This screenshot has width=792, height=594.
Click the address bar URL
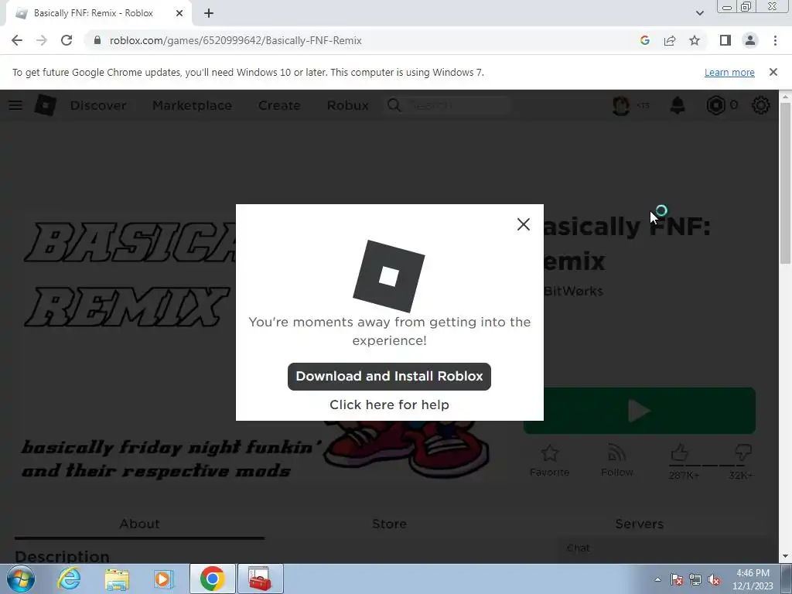coord(235,40)
